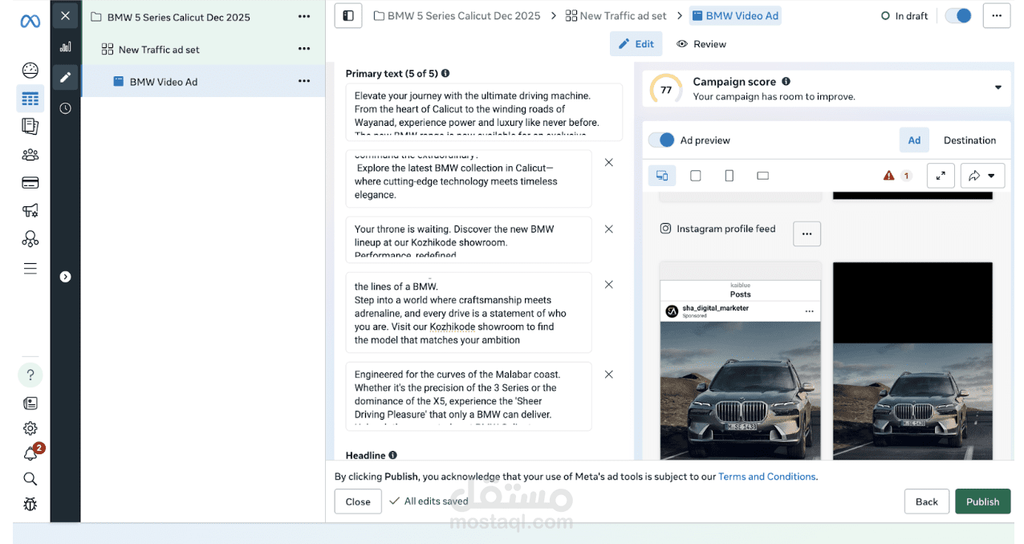
Task: Open Campaigns table grid icon
Action: coord(30,99)
